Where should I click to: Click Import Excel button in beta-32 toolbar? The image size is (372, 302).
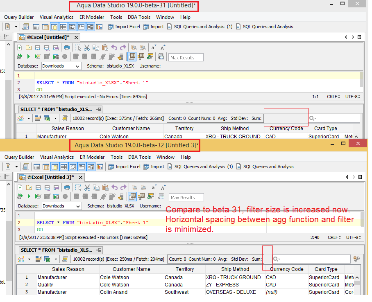(x=124, y=167)
